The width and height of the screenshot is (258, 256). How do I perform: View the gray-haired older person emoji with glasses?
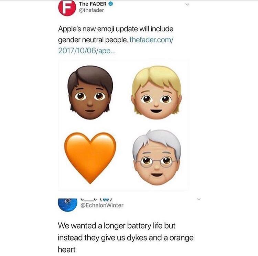(x=157, y=158)
